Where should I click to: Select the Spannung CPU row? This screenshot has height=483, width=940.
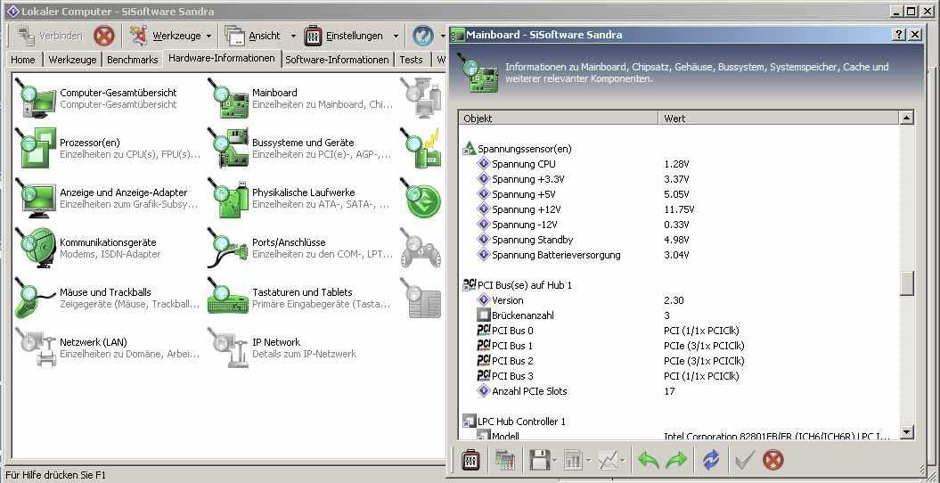679,164
